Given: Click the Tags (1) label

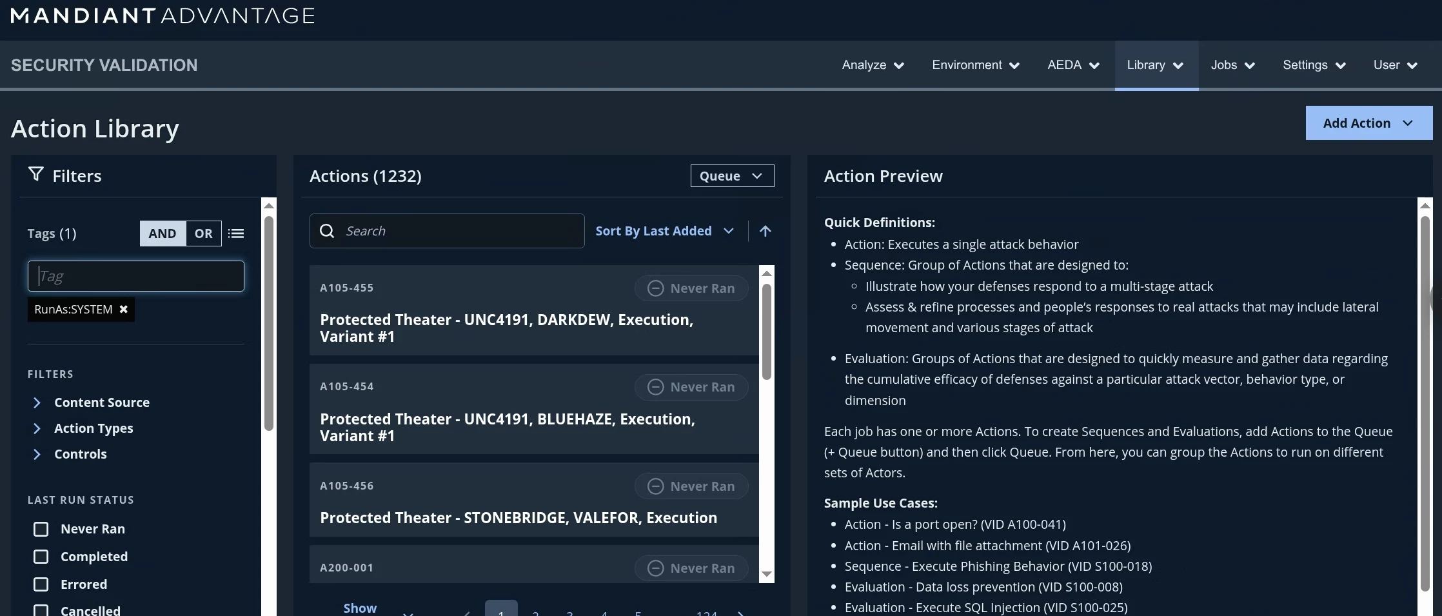Looking at the screenshot, I should click(52, 233).
